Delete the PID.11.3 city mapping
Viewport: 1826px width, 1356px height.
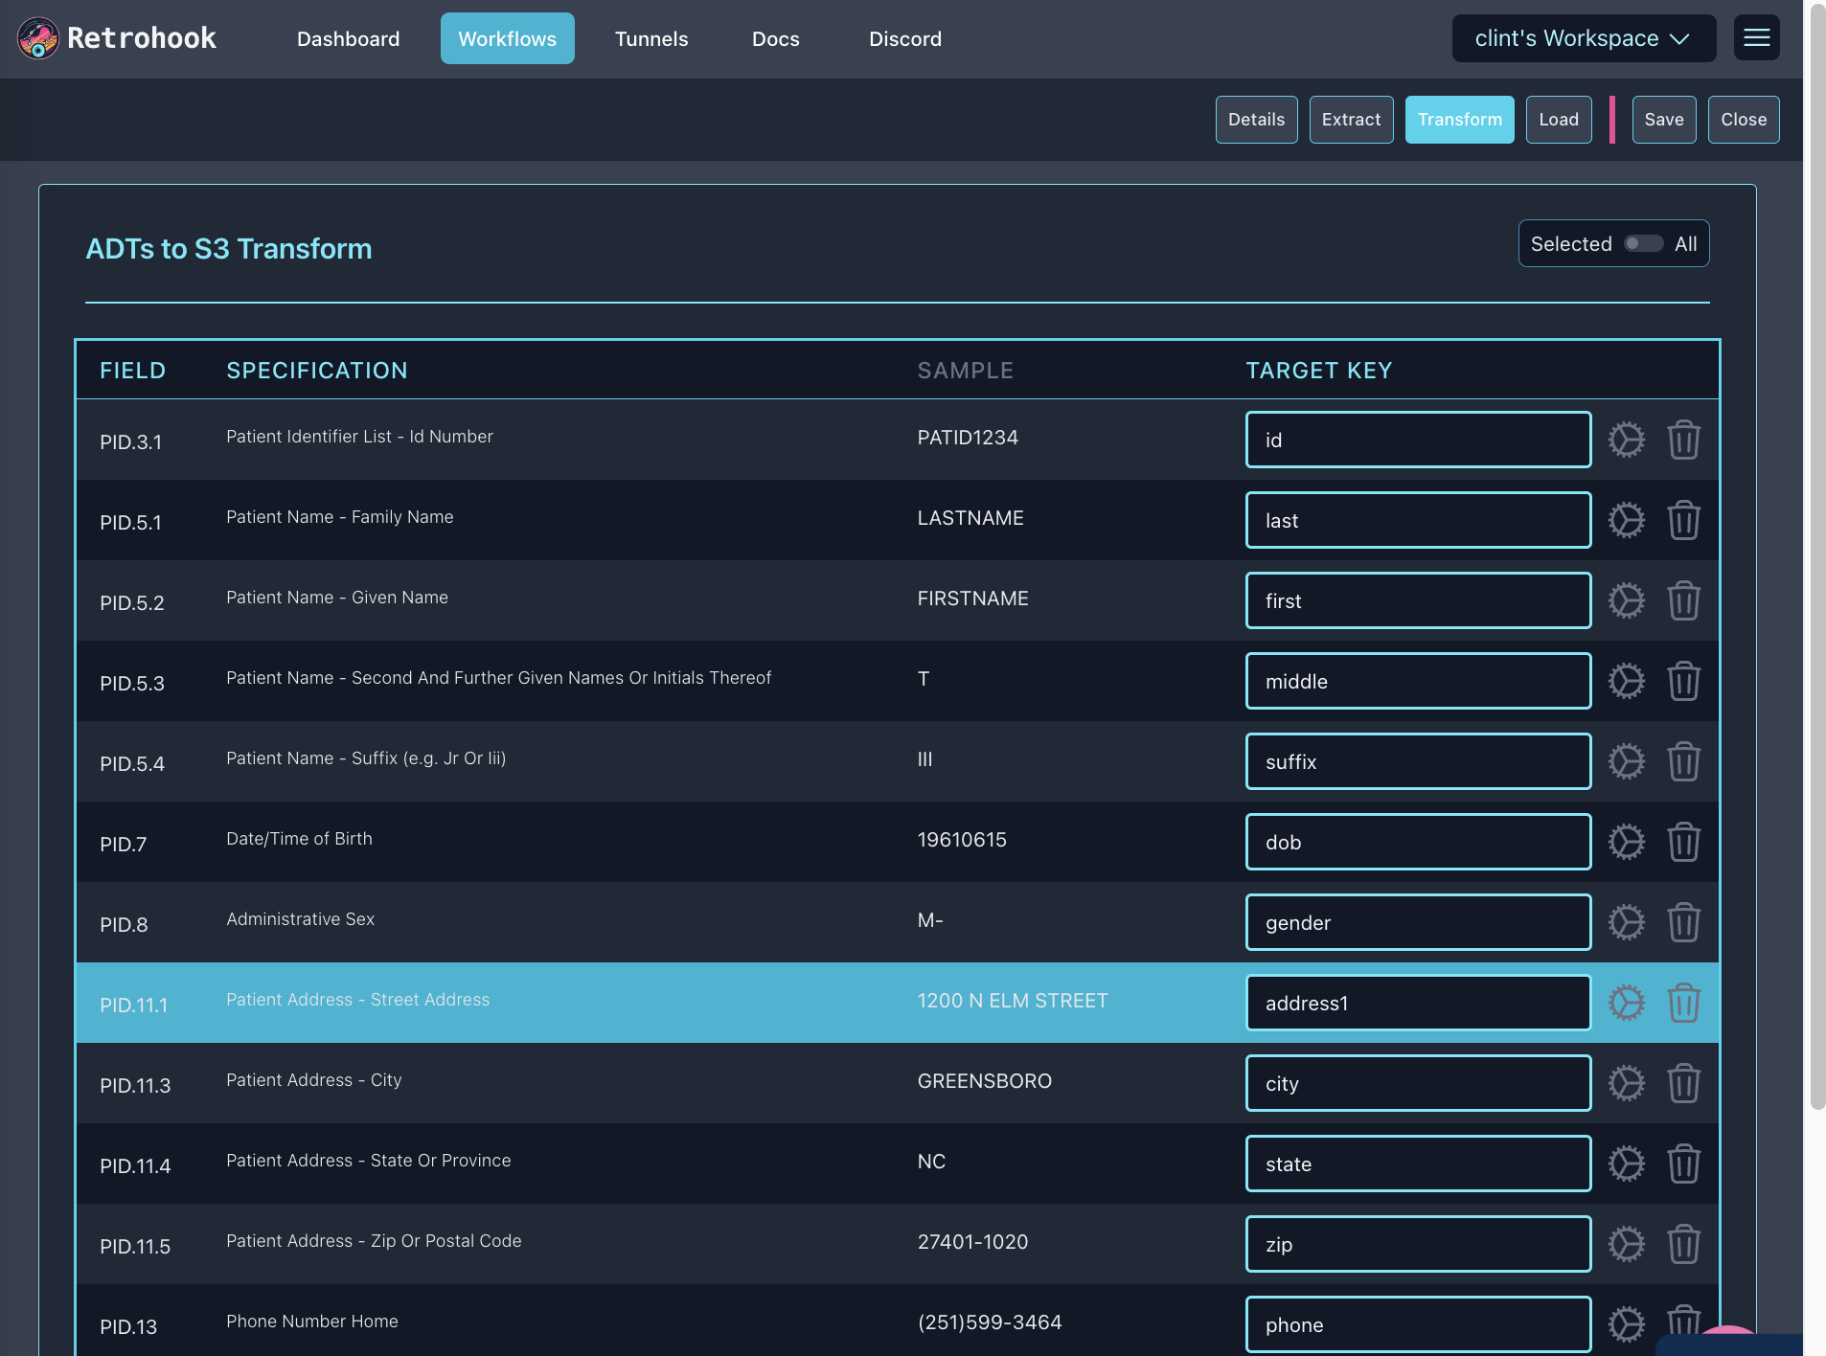coord(1683,1083)
